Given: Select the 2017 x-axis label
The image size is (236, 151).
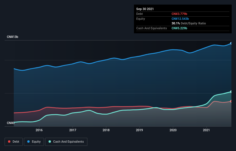Looking at the screenshot, I should tap(73, 130).
